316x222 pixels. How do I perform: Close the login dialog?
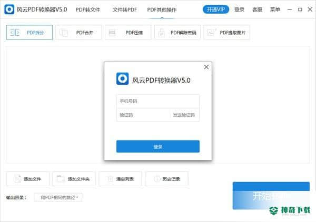click(x=206, y=67)
